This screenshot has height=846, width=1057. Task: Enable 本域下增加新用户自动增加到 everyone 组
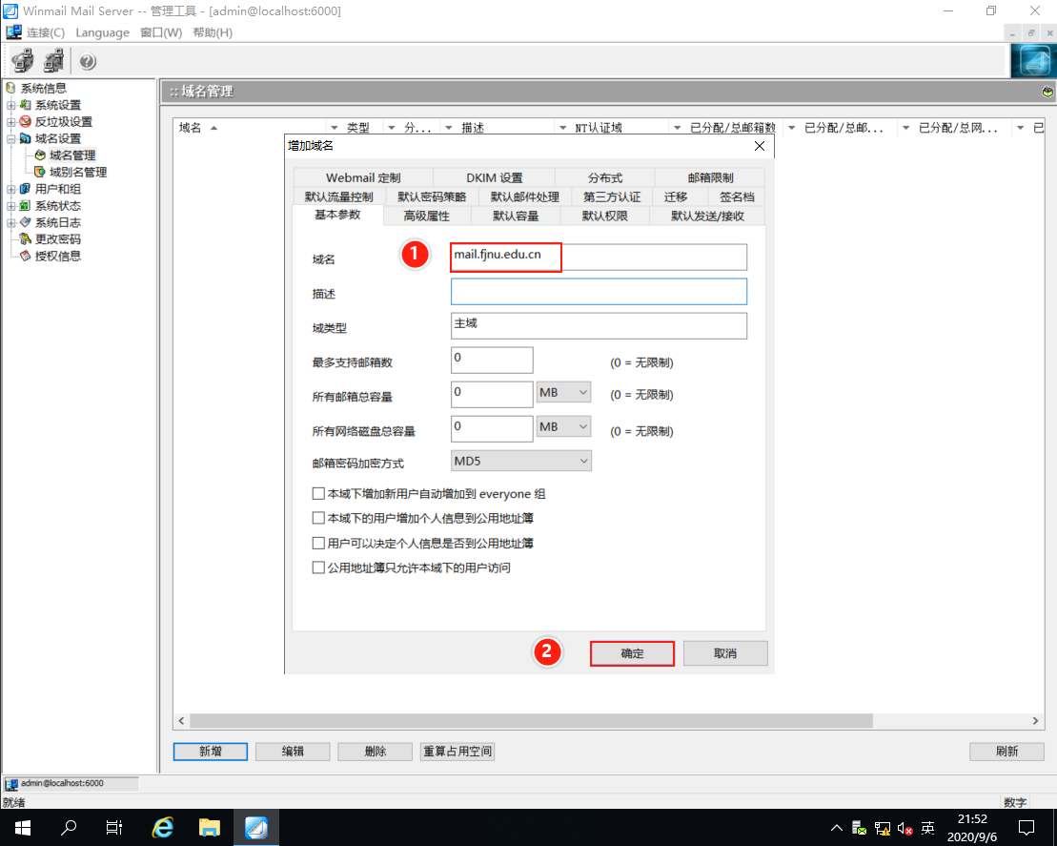click(318, 494)
